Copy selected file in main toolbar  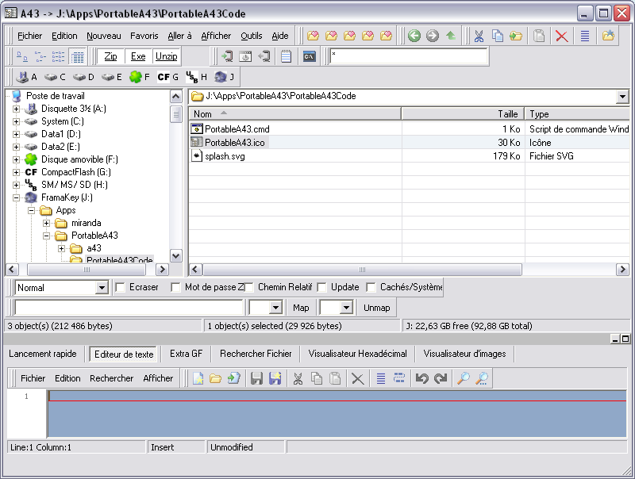[498, 36]
